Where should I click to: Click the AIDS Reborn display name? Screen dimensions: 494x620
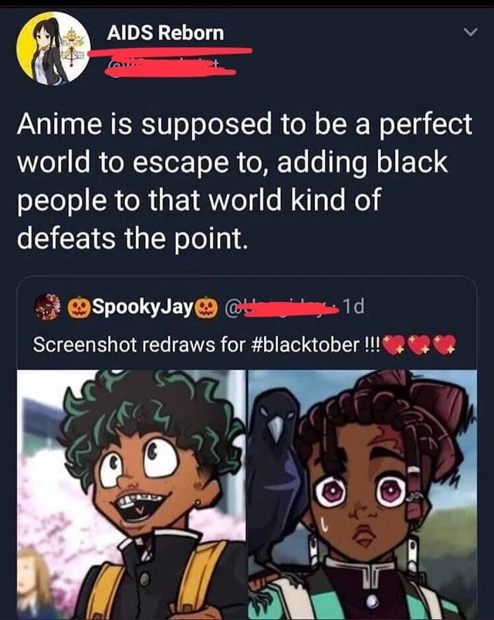[165, 32]
